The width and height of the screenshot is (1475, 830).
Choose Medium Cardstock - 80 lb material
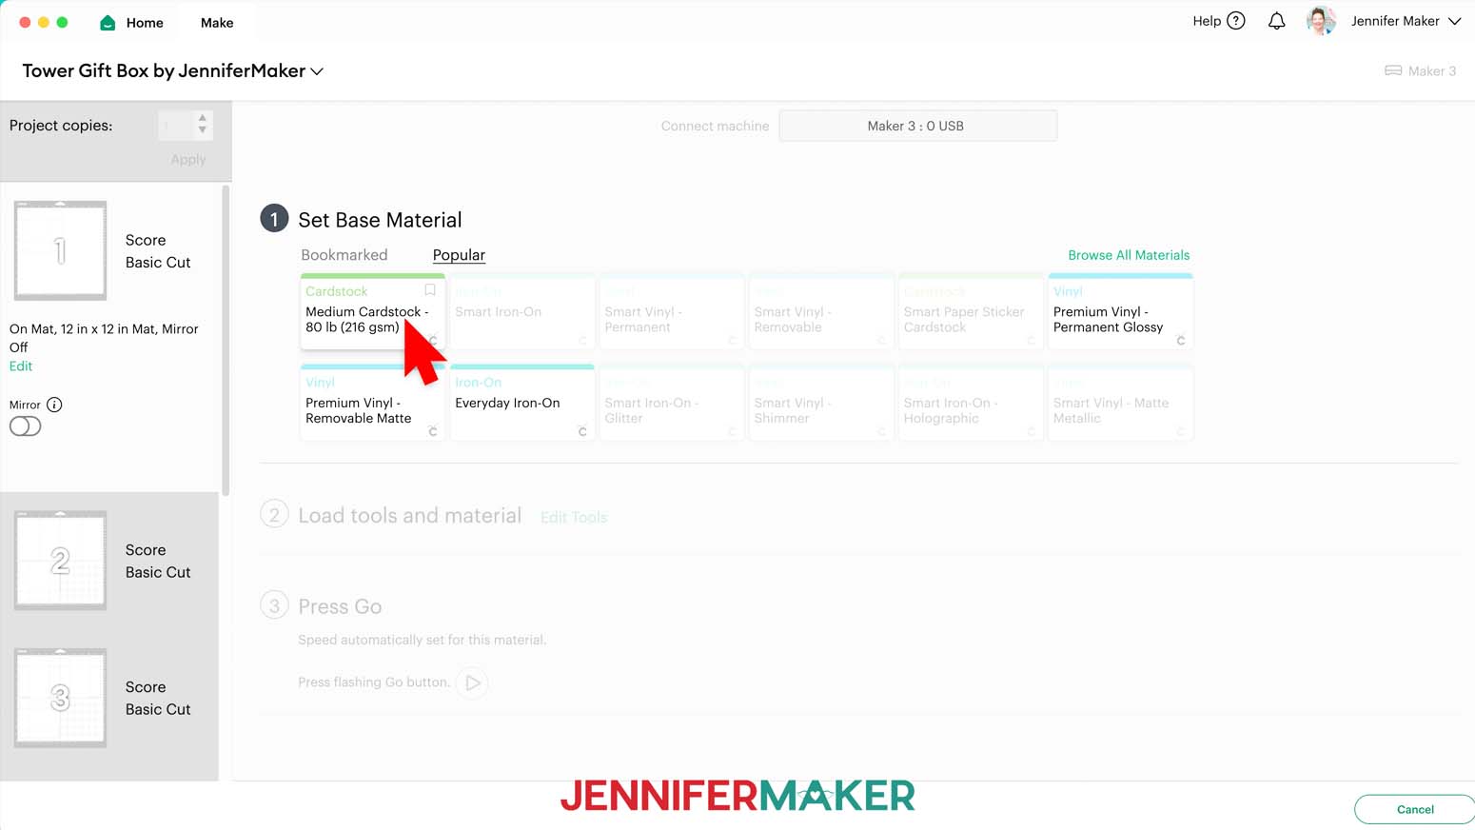pos(373,311)
